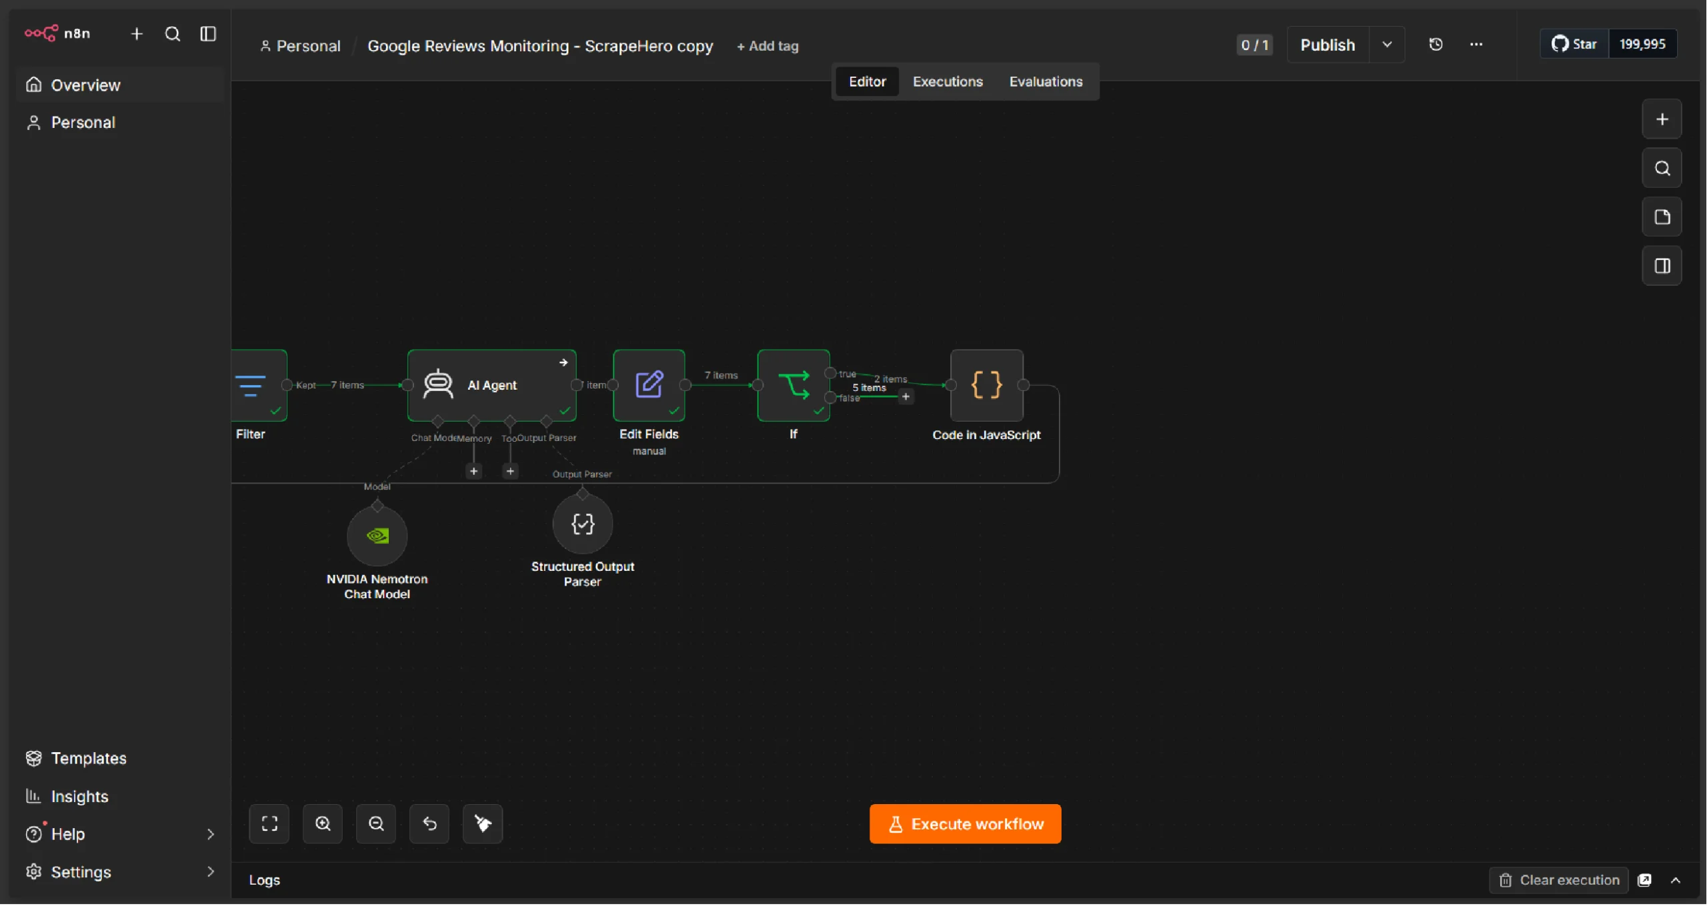Viewport: 1707px width, 908px height.
Task: Click the 199,995 star count
Action: tap(1642, 44)
